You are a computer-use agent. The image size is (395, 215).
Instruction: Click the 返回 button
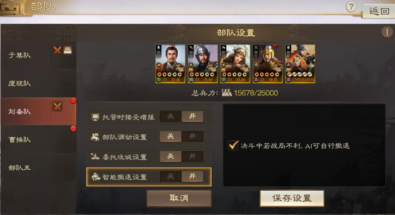pos(379,11)
